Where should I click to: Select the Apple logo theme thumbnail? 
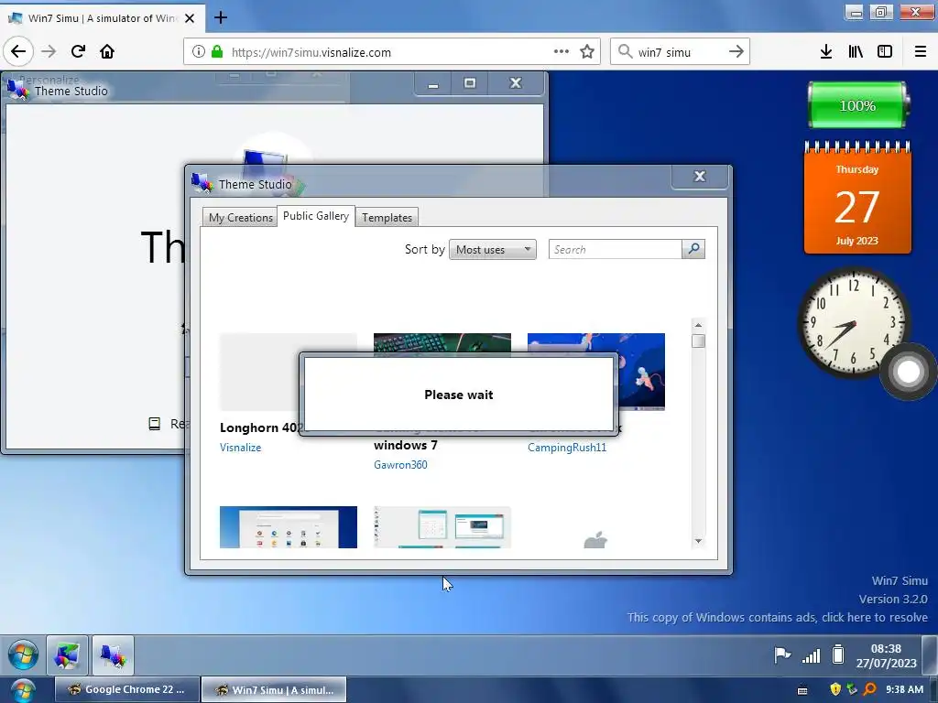(595, 540)
